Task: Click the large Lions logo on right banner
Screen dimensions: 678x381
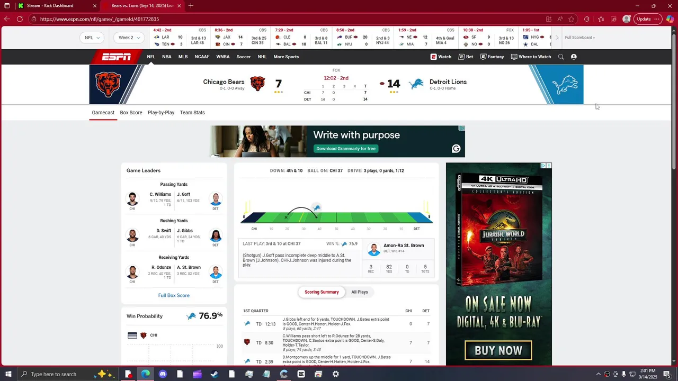Action: pyautogui.click(x=564, y=85)
